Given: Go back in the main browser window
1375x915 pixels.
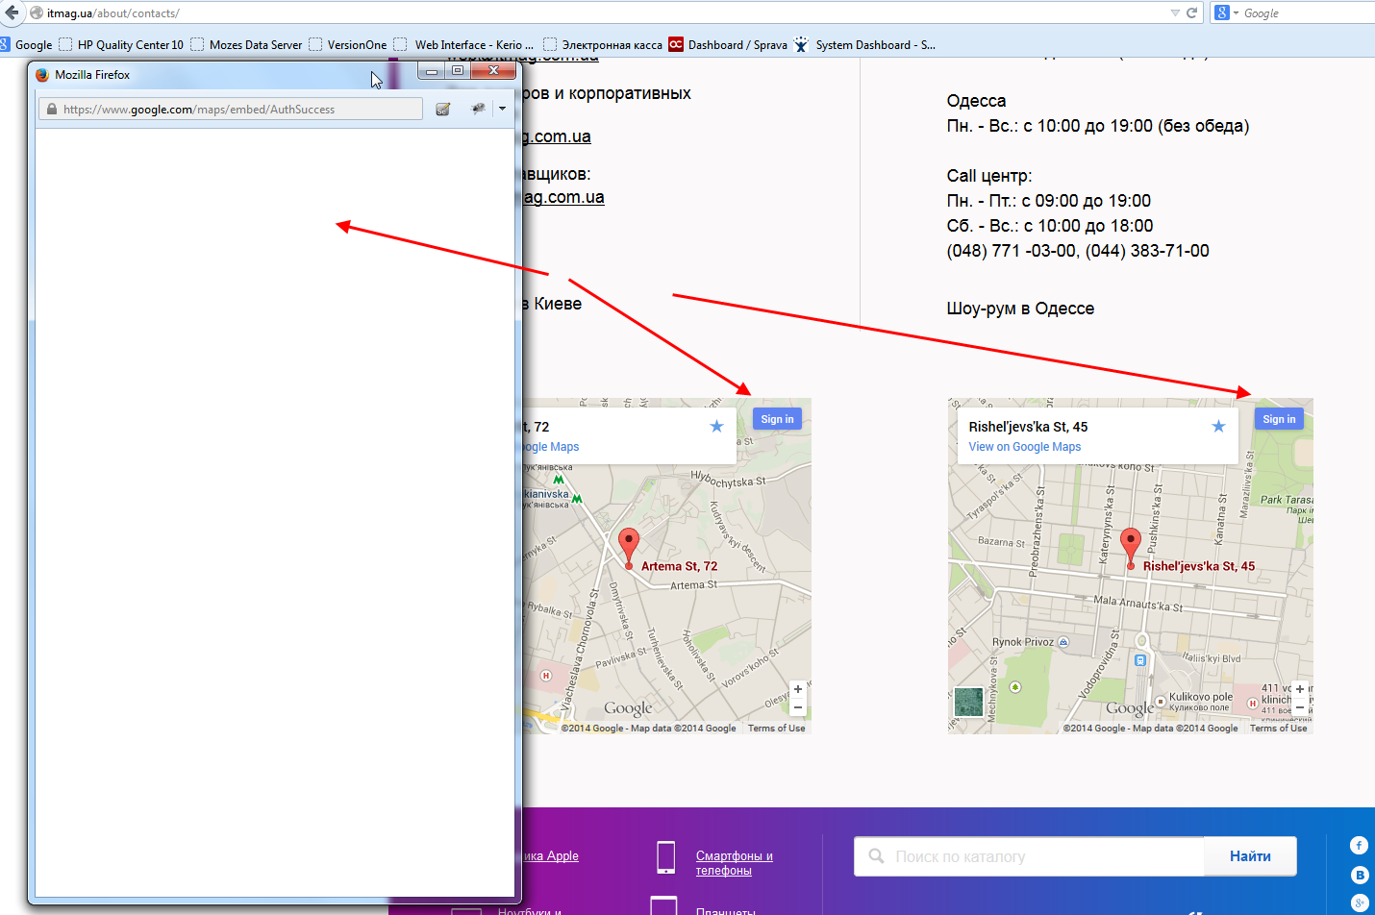Looking at the screenshot, I should click(11, 12).
